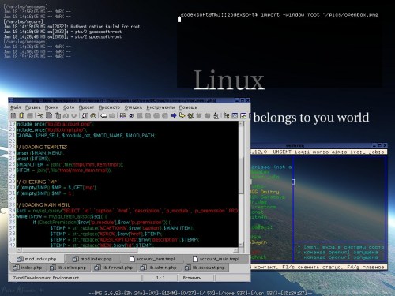Click the horizontal scrollbar left arrow
The width and height of the screenshot is (395, 296).
tap(18, 250)
